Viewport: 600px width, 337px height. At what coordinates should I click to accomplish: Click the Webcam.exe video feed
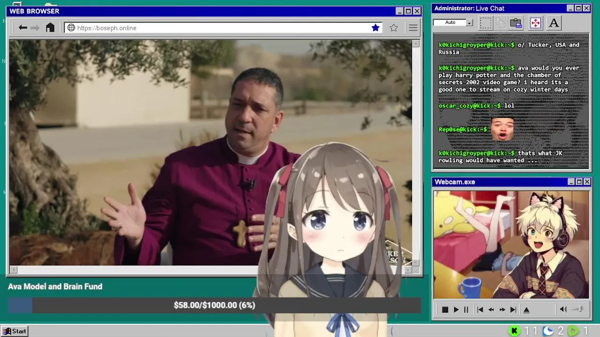click(x=511, y=244)
